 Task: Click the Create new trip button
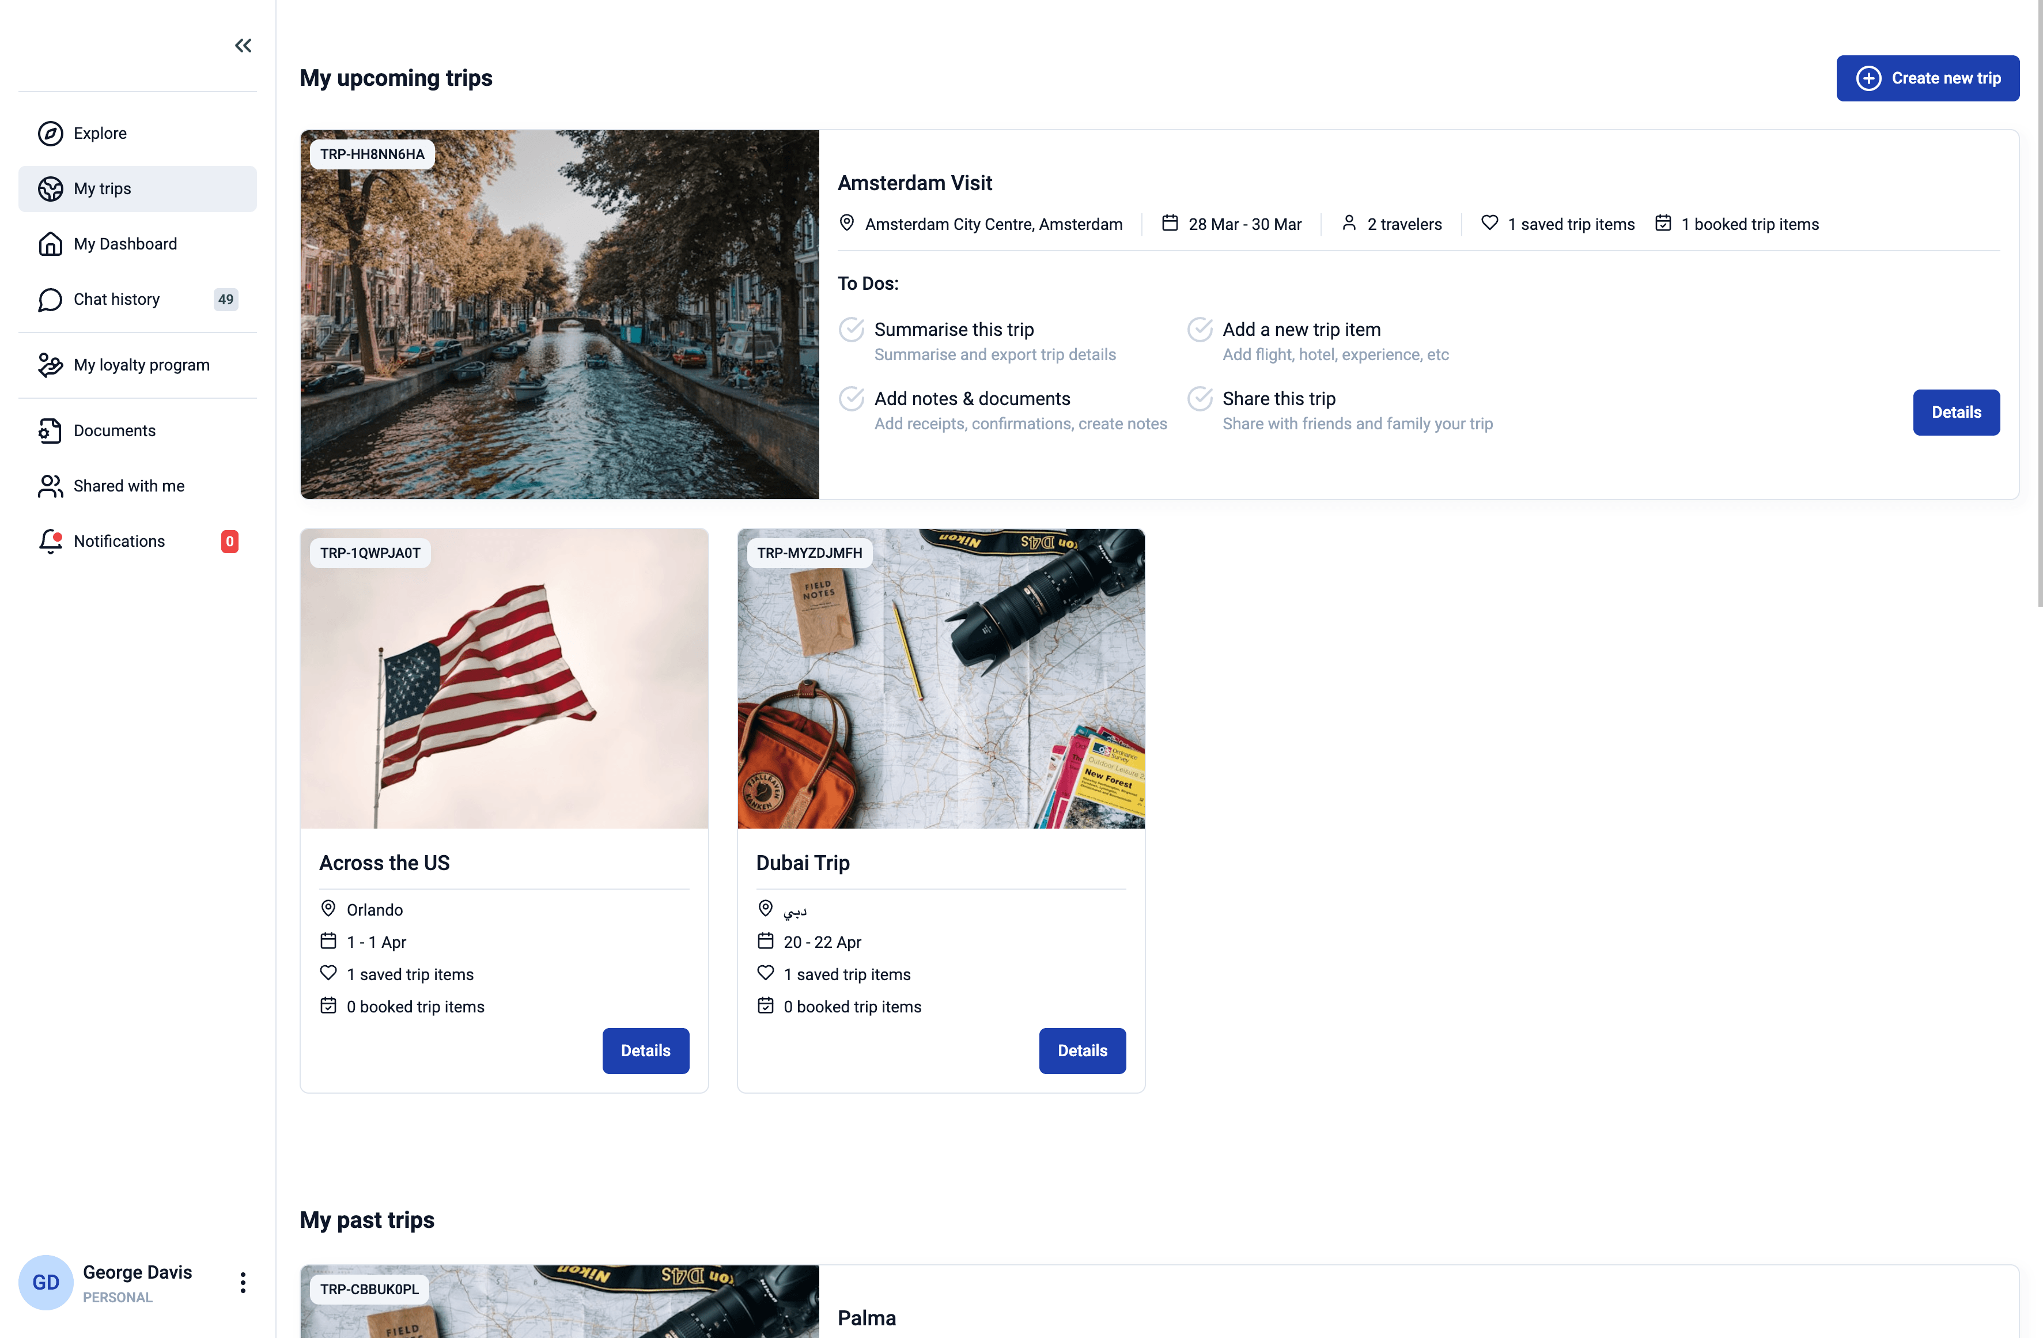(1927, 78)
